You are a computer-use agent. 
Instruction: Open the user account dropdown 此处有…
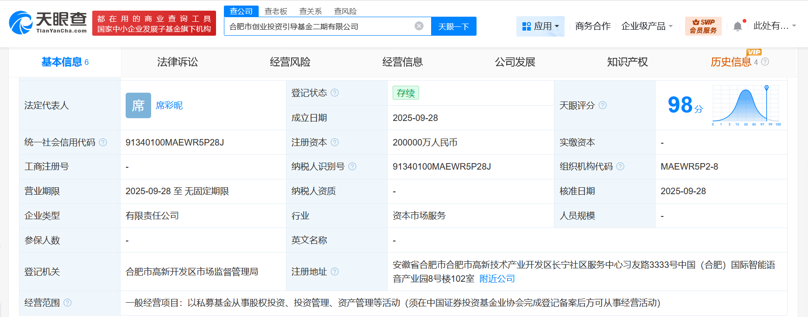pyautogui.click(x=774, y=26)
